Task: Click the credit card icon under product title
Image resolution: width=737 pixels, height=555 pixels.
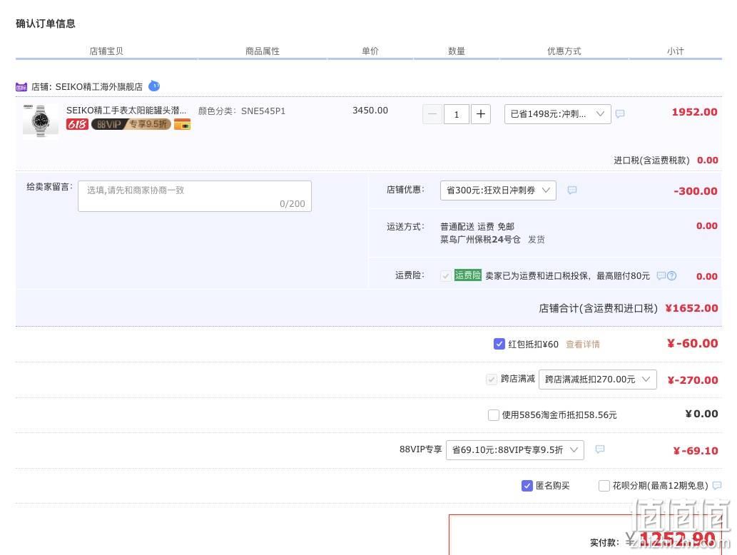Action: coord(183,124)
